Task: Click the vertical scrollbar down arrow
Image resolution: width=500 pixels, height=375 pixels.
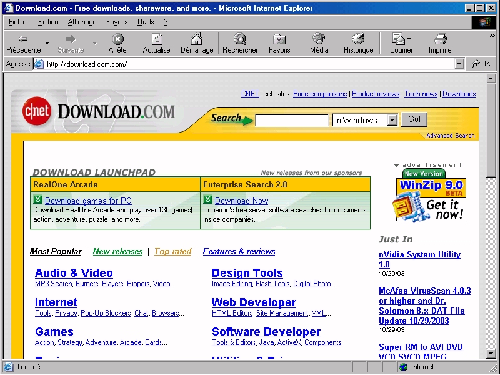Action: tap(491, 353)
